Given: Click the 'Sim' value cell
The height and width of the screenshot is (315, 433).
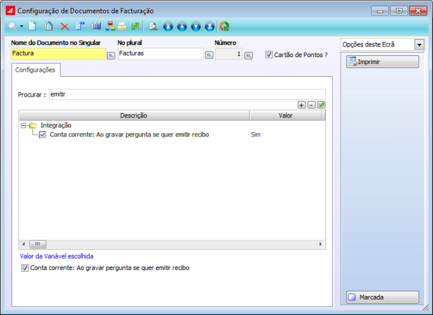Looking at the screenshot, I should click(x=256, y=135).
